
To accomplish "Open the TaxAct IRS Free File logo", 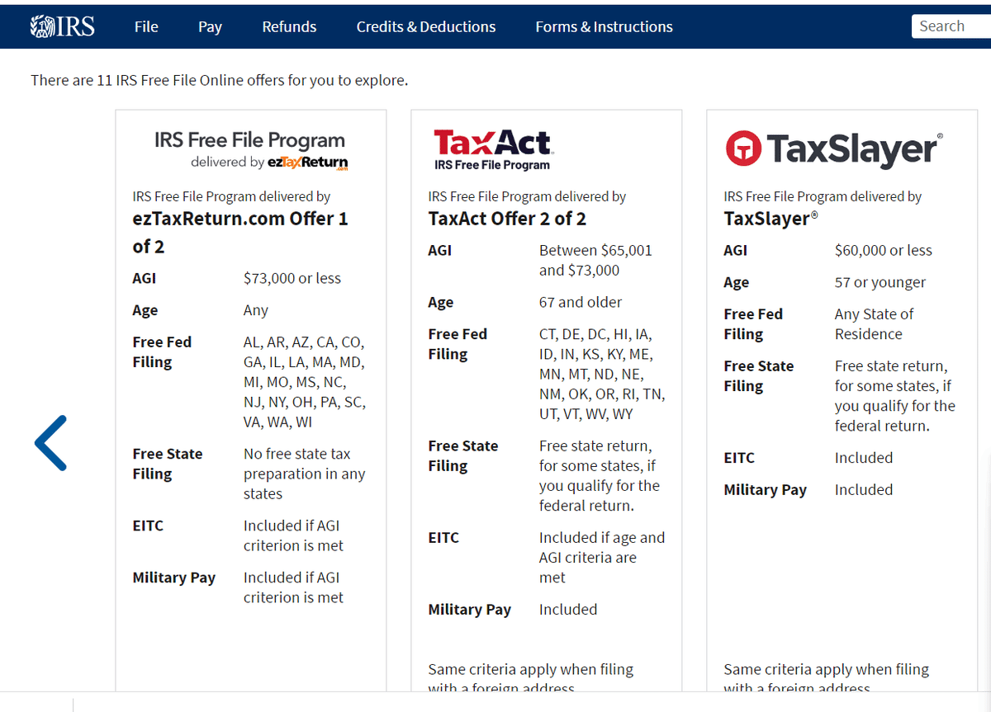I will [x=493, y=149].
